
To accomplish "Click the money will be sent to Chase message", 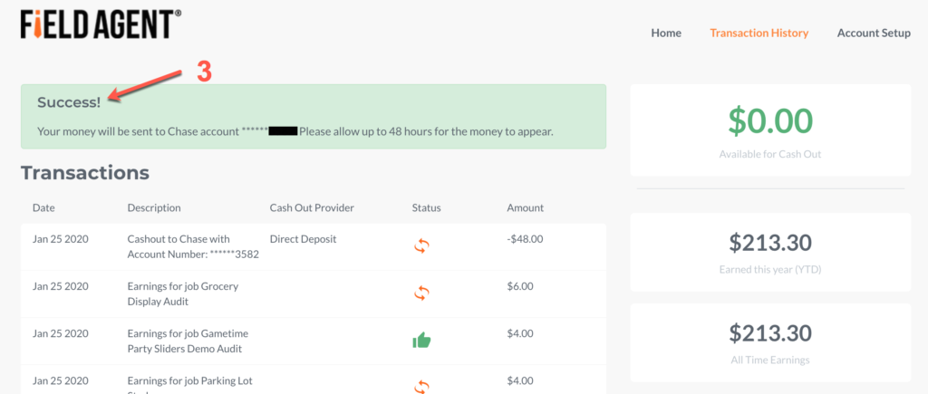I will tap(295, 131).
